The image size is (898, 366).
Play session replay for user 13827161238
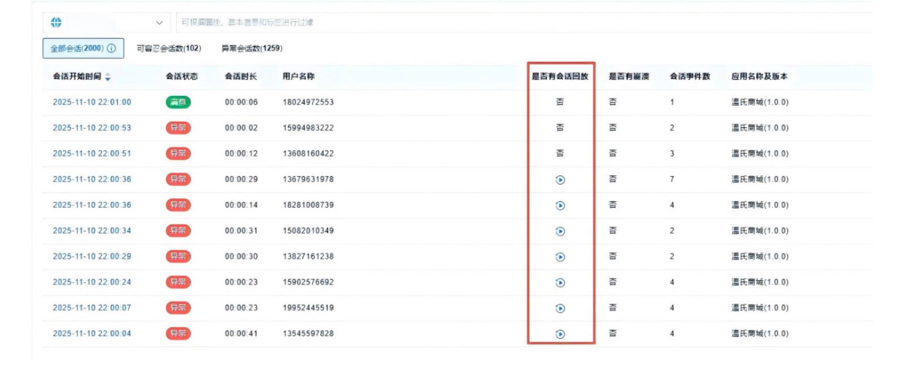coord(560,257)
